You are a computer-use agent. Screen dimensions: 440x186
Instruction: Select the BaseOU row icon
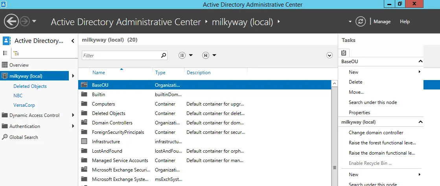pos(84,84)
